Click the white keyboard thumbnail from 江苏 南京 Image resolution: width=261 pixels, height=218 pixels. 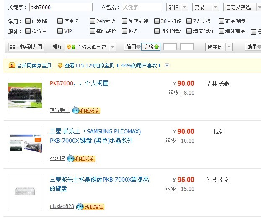[x=25, y=192]
